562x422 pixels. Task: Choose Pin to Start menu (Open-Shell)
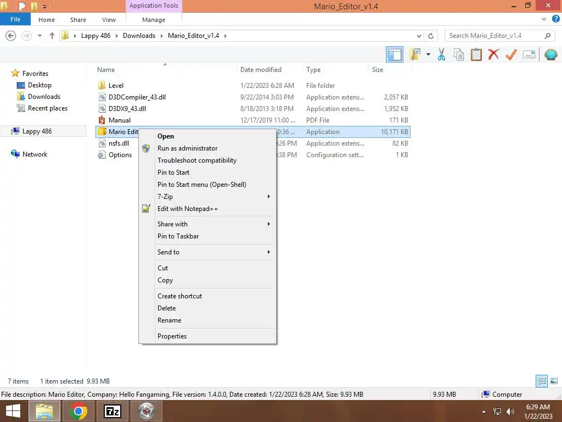point(207,185)
